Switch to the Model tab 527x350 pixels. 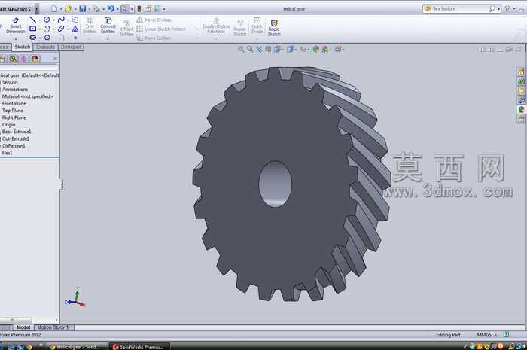(23, 327)
